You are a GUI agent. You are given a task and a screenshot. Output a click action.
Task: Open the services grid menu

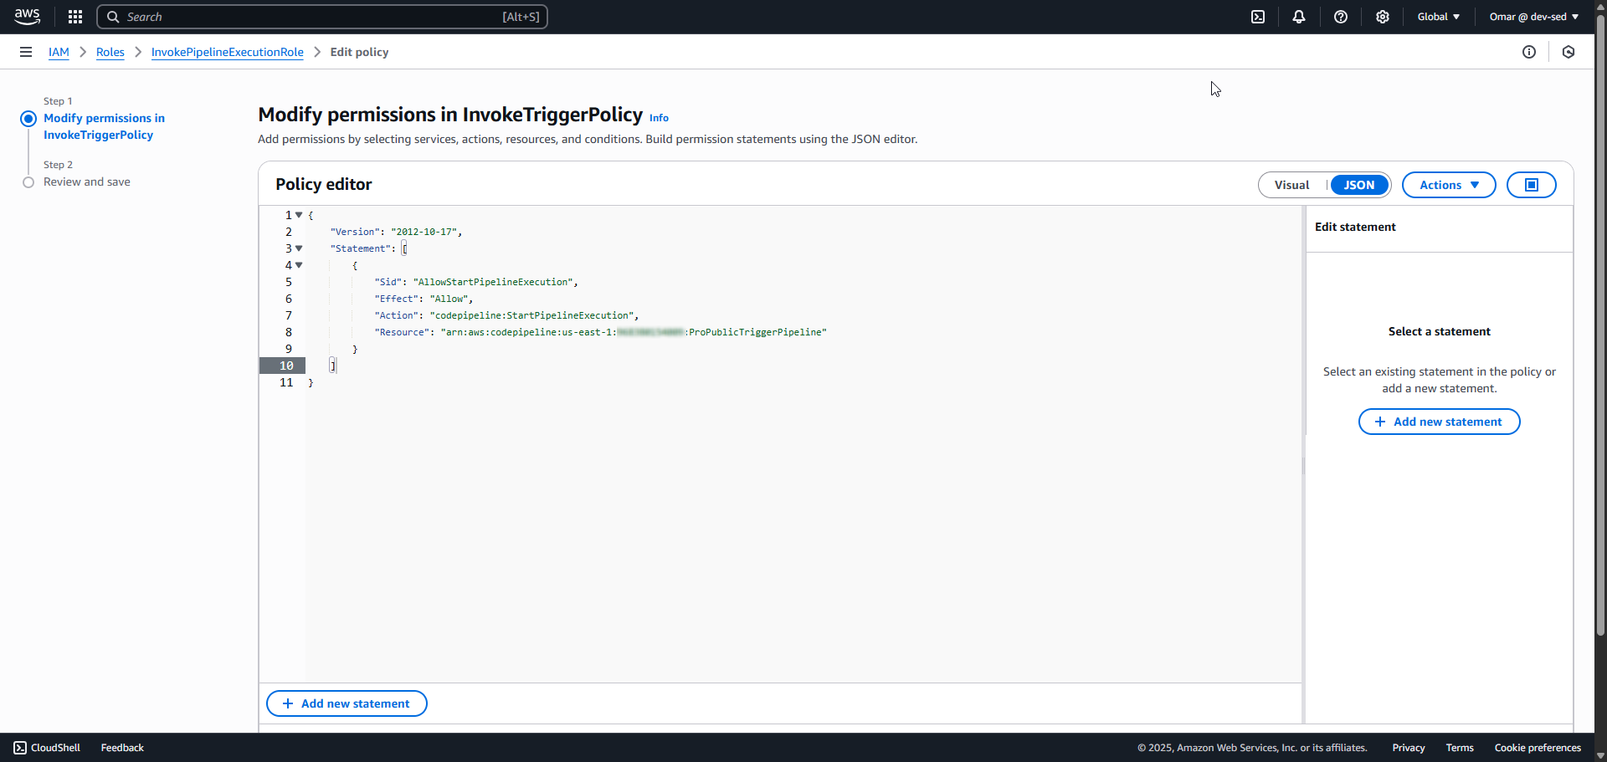click(x=75, y=17)
